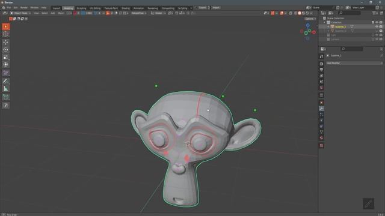Toggle viewport overlays
The height and width of the screenshot is (216, 385).
pyautogui.click(x=282, y=13)
